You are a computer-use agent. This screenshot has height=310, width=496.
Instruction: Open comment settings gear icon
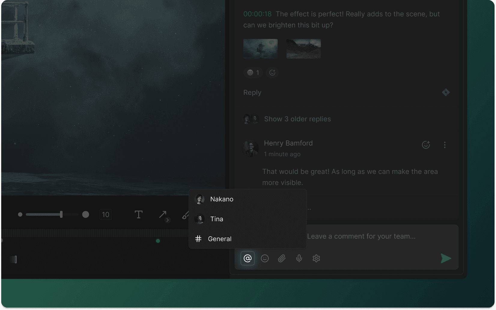(x=316, y=258)
